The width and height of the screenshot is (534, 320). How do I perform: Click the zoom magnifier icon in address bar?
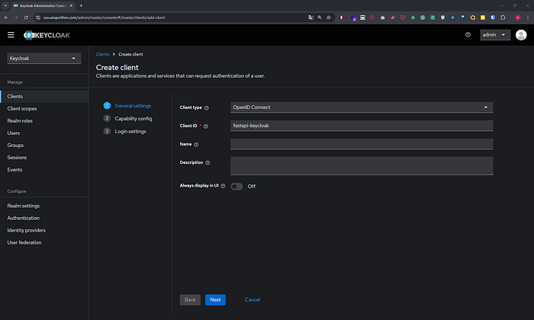click(x=320, y=18)
